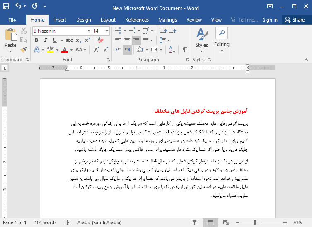The height and width of the screenshot is (227, 312).
Task: Switch to the Design tab
Action: 84,20
